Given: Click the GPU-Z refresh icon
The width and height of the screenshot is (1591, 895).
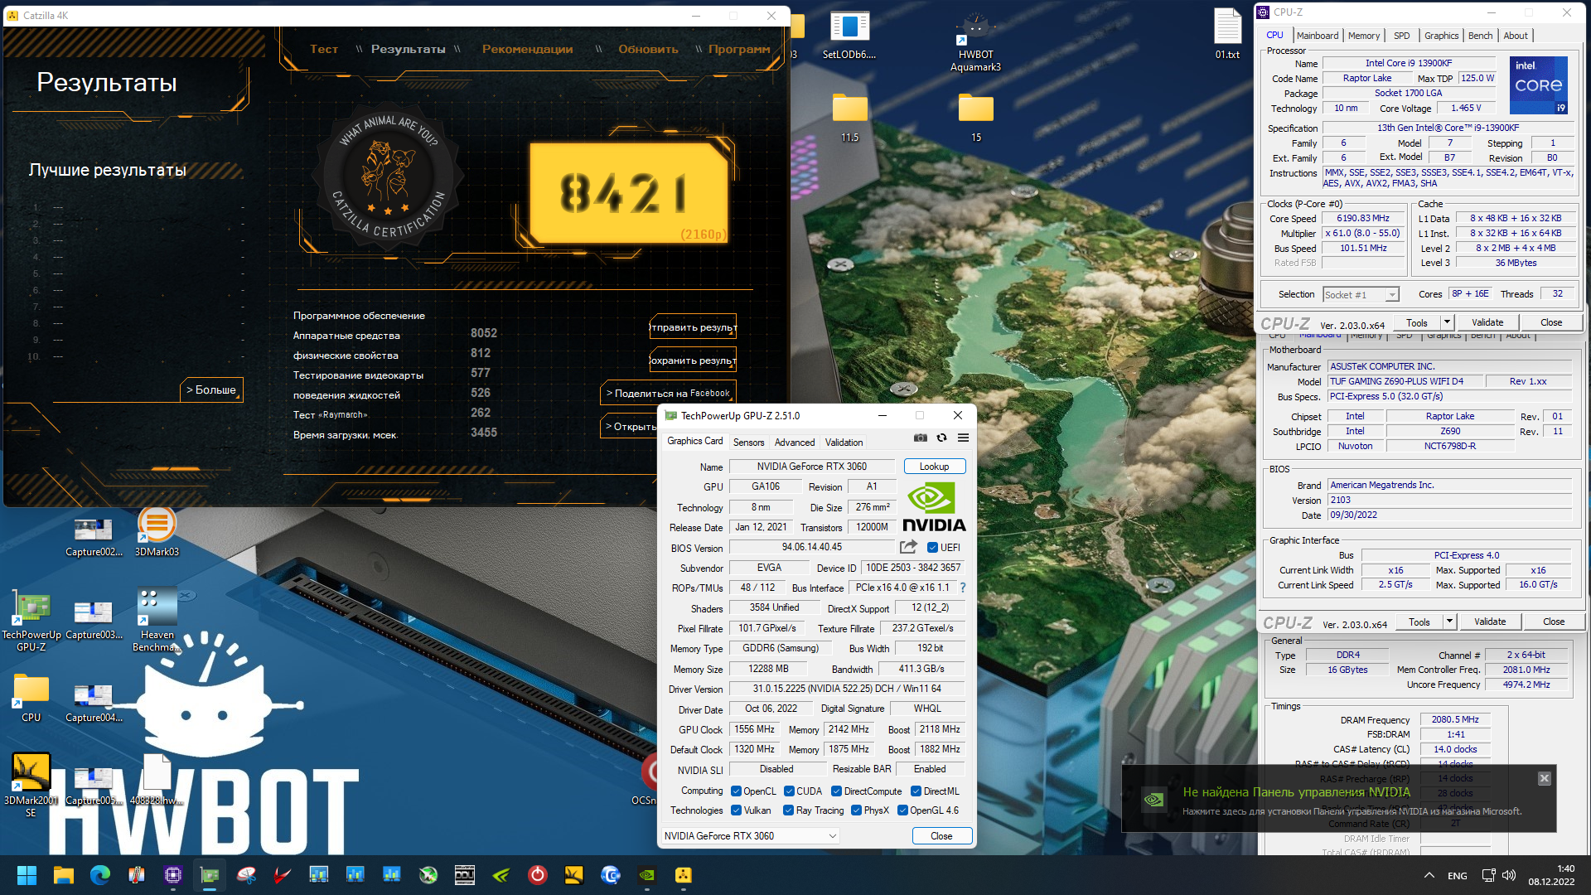Looking at the screenshot, I should coord(941,438).
